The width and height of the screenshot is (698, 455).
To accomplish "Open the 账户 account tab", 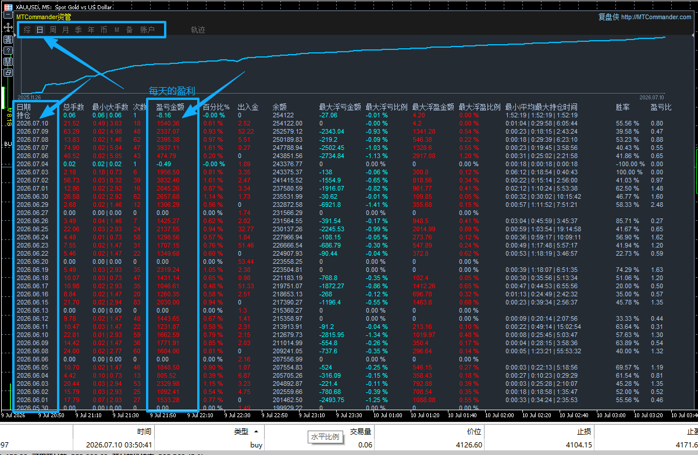I will [148, 30].
